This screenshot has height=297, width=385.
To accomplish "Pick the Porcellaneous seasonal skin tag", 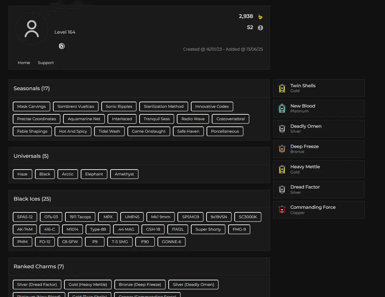I will click(x=225, y=131).
